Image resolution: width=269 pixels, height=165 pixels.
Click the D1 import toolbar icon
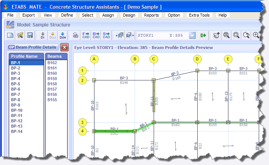[x=42, y=35]
